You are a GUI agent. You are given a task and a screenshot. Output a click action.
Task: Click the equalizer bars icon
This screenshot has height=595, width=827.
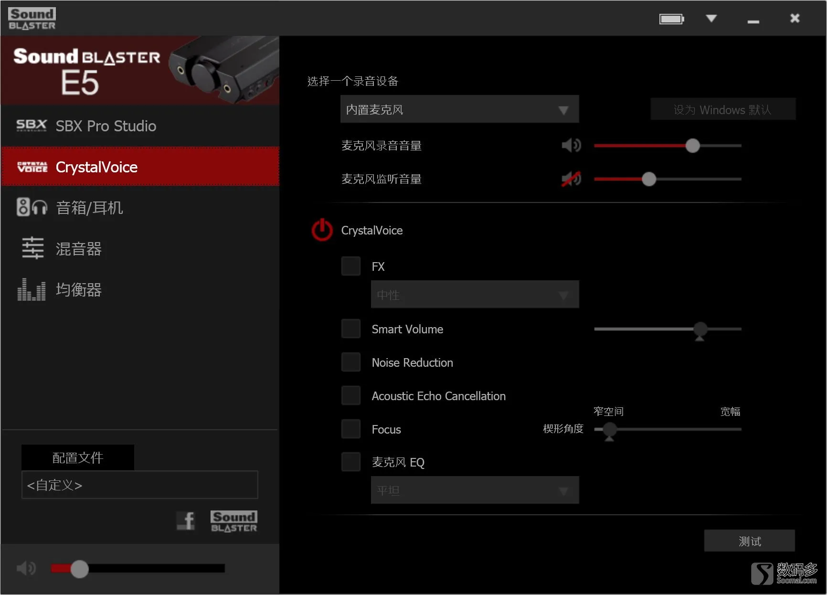pyautogui.click(x=32, y=290)
